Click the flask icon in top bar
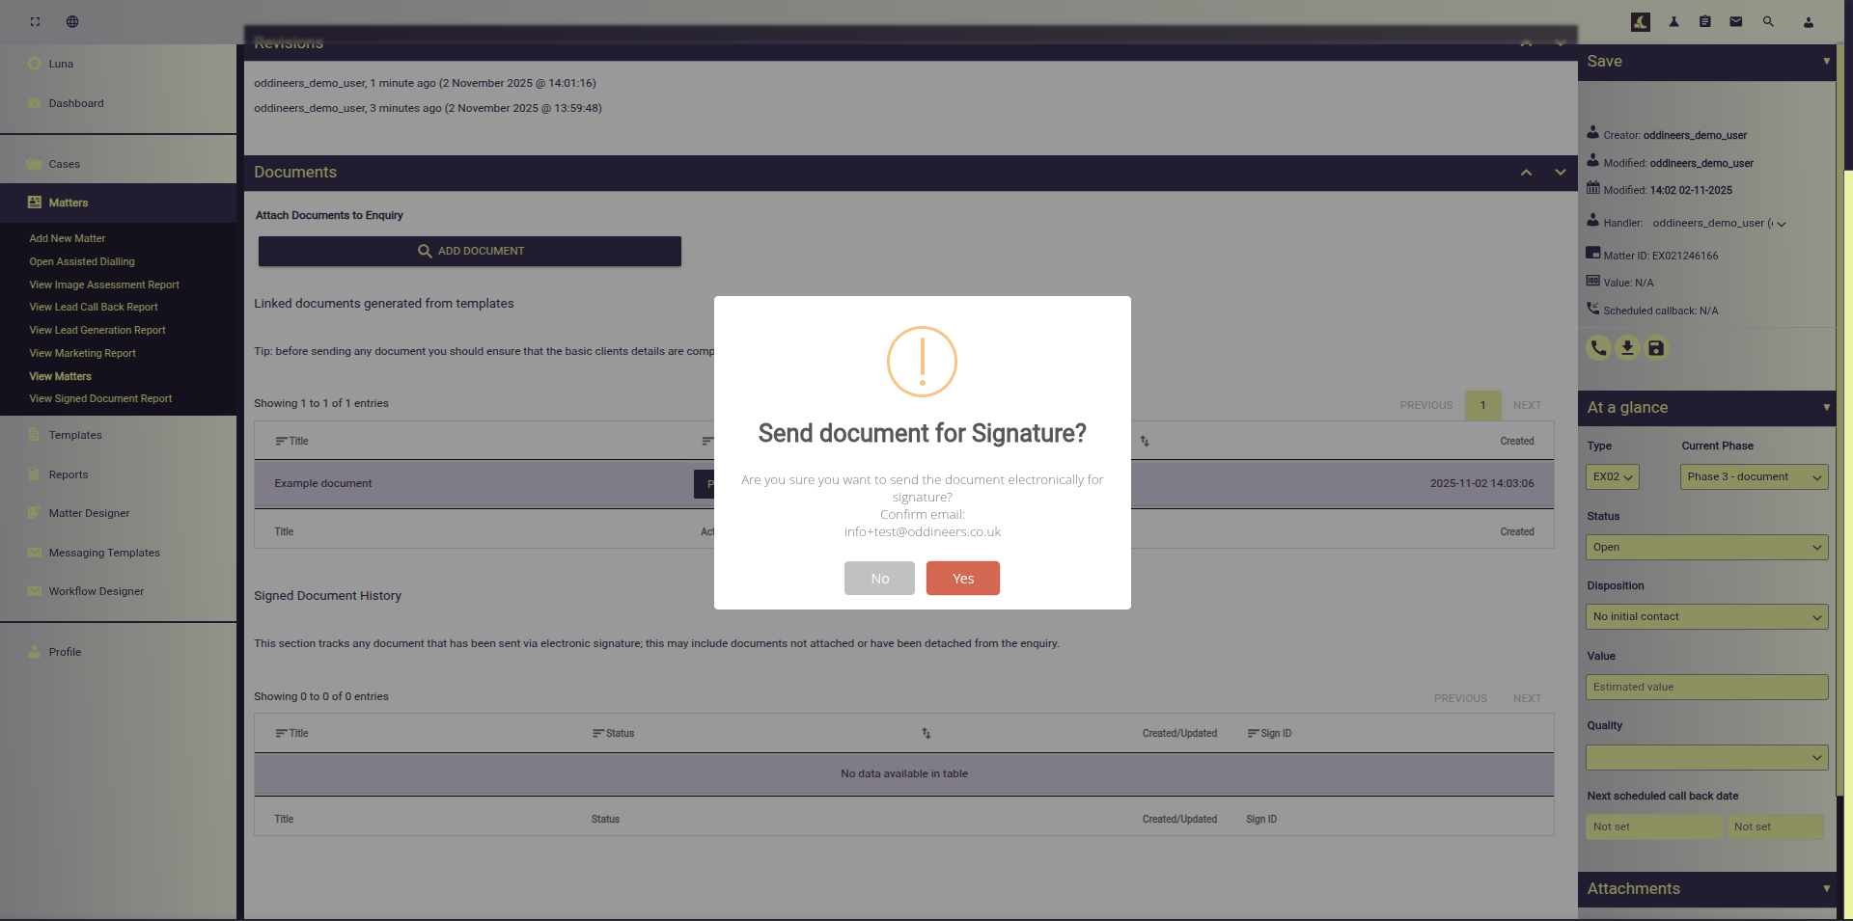 click(x=1673, y=21)
